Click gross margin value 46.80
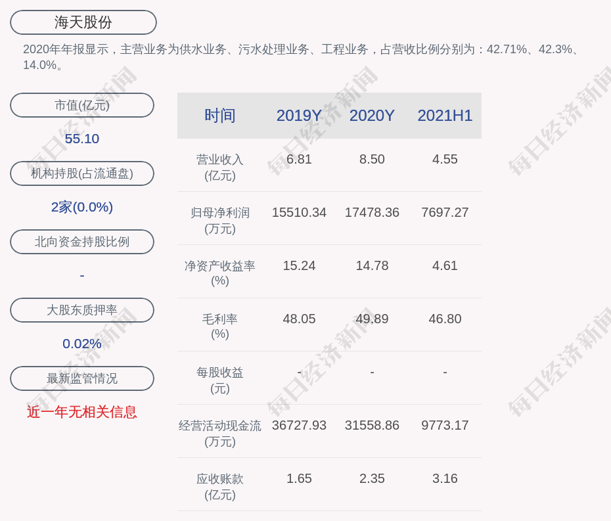The image size is (611, 521). pos(445,319)
